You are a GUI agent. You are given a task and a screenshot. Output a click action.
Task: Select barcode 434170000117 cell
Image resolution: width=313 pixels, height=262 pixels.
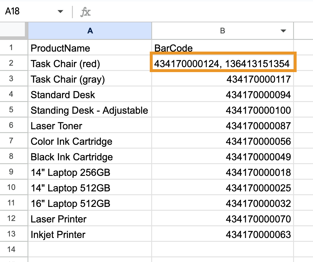click(x=222, y=79)
